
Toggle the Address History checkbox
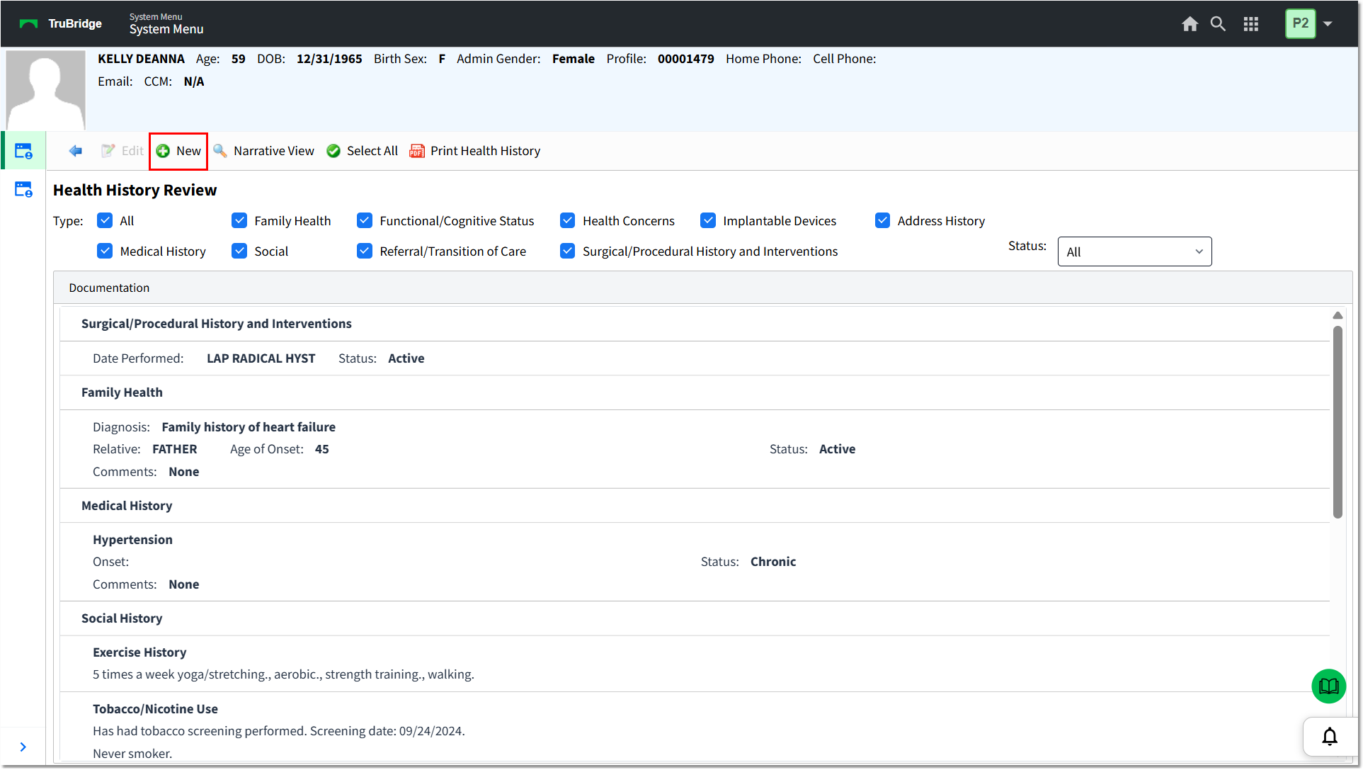tap(882, 220)
